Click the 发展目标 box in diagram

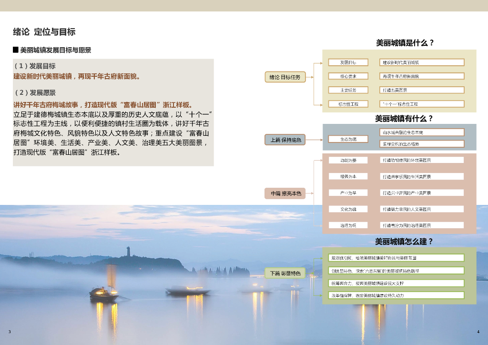click(348, 62)
